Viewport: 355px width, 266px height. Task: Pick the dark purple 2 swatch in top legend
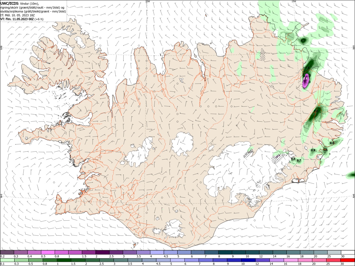click(102, 252)
